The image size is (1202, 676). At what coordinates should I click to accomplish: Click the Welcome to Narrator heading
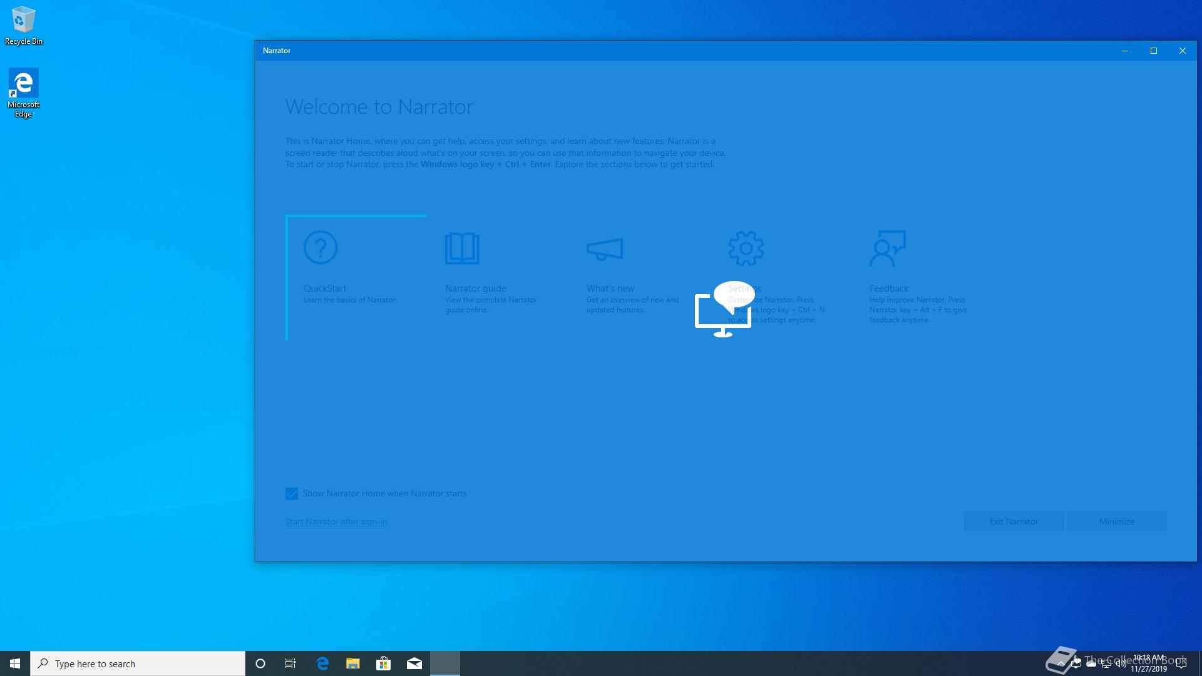click(379, 107)
